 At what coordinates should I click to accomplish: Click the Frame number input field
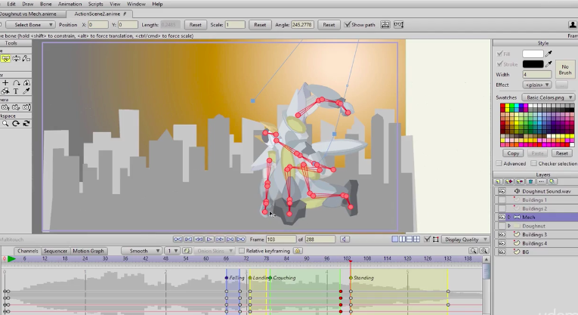(x=280, y=239)
